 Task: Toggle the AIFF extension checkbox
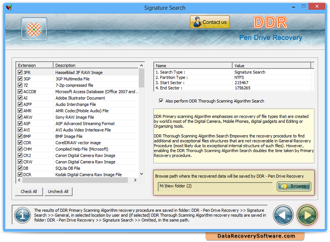tap(20, 104)
